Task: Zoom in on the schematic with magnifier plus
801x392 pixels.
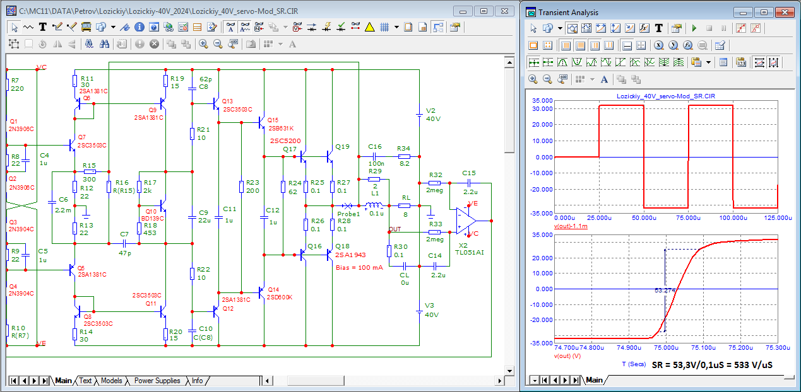Action: pyautogui.click(x=203, y=44)
